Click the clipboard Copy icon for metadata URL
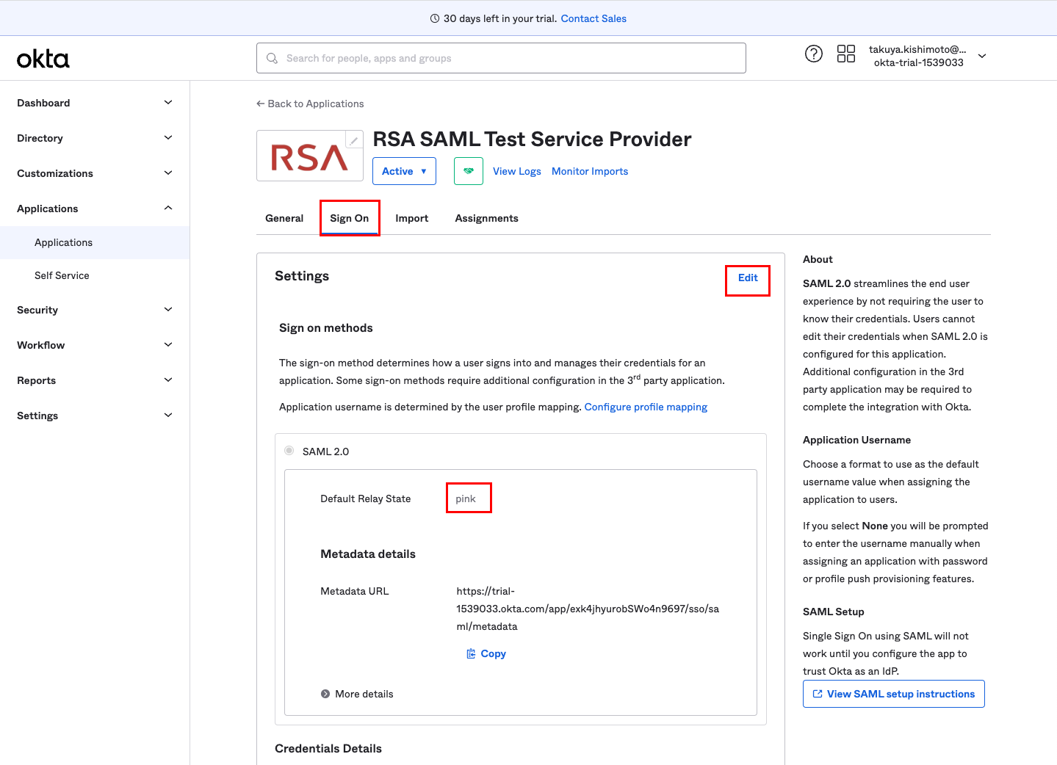 tap(471, 653)
